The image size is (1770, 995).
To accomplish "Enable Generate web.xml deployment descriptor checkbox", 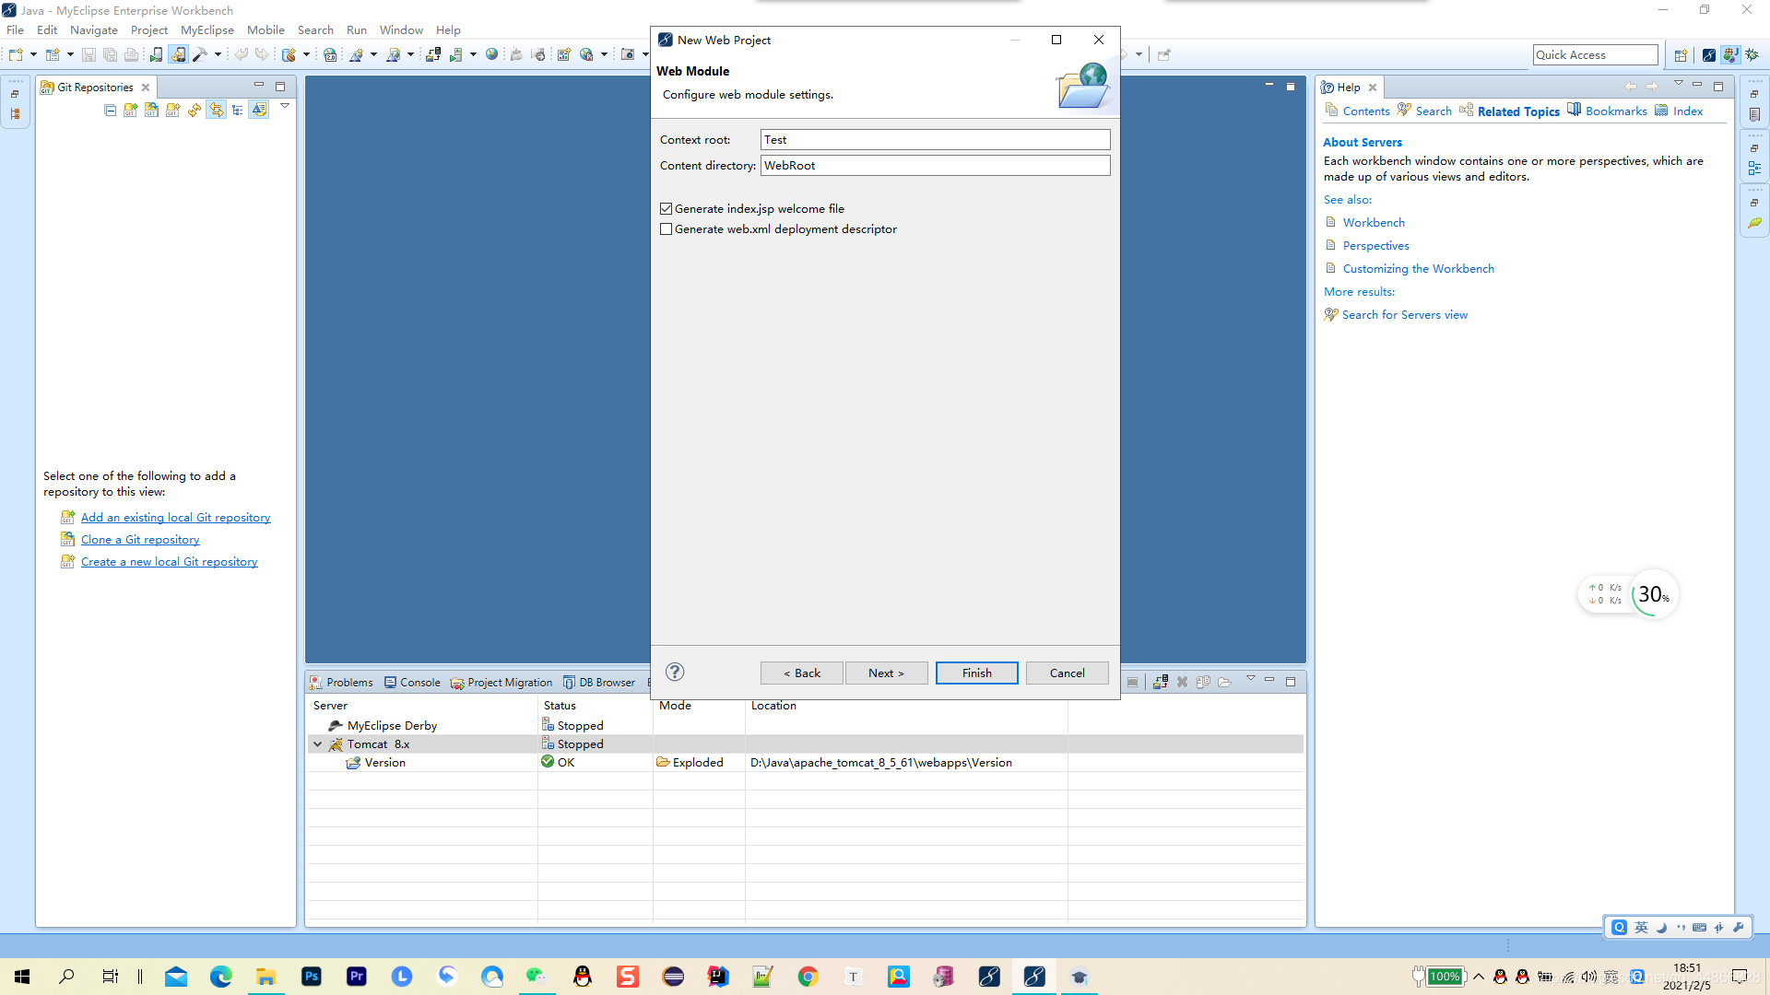I will pos(667,229).
